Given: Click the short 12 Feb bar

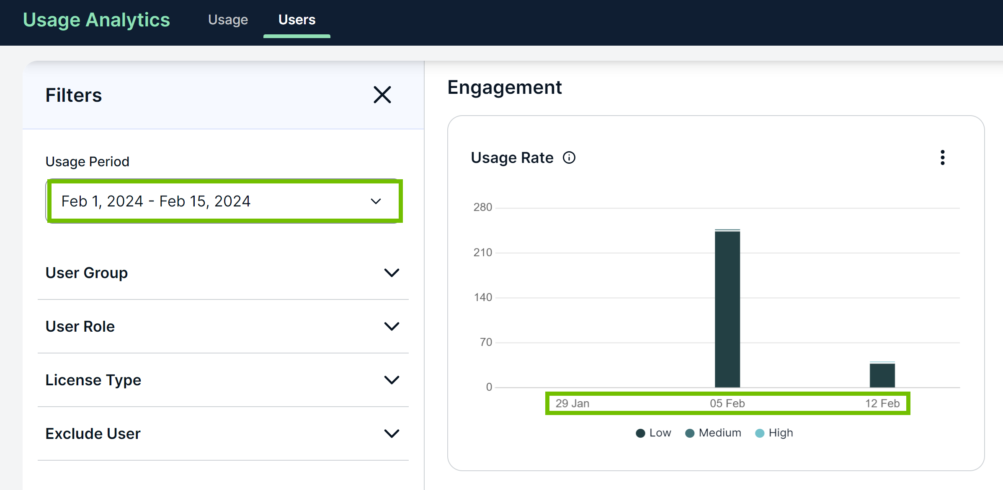Looking at the screenshot, I should click(x=882, y=375).
